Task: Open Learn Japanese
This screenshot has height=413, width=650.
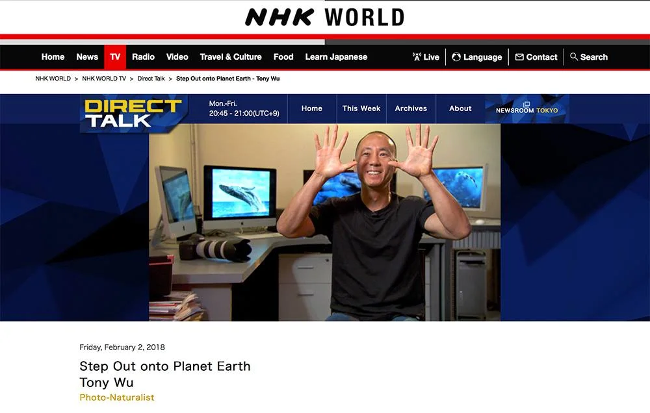Action: pos(336,56)
